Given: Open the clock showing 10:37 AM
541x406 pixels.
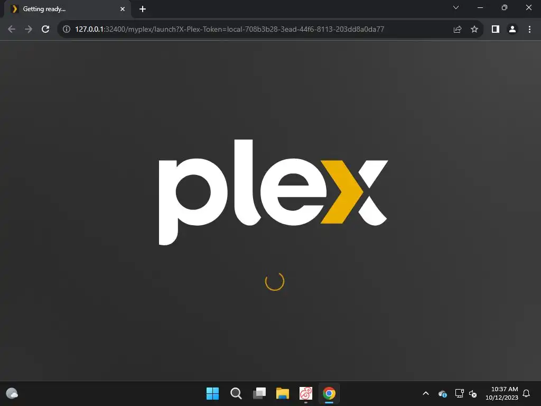Looking at the screenshot, I should 502,393.
